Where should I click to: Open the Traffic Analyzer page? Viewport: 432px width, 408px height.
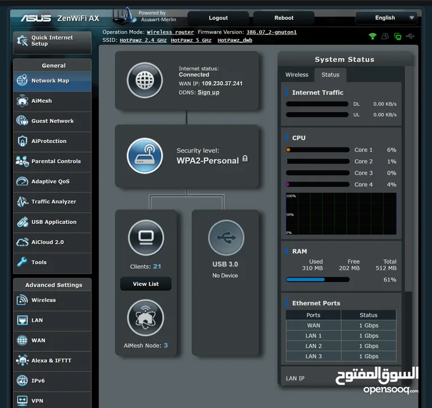point(52,202)
